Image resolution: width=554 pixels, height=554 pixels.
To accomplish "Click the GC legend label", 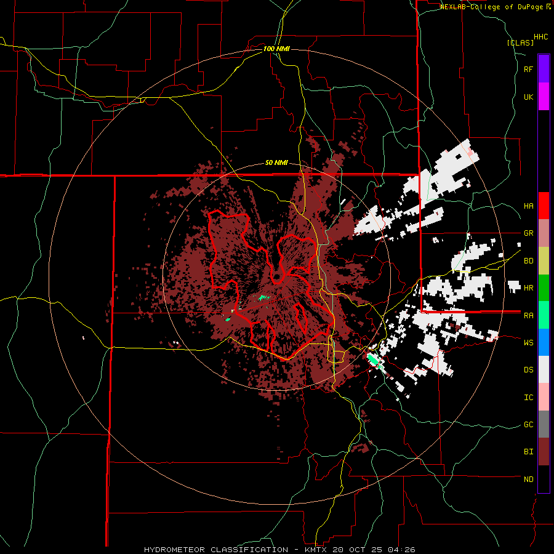I will (528, 425).
